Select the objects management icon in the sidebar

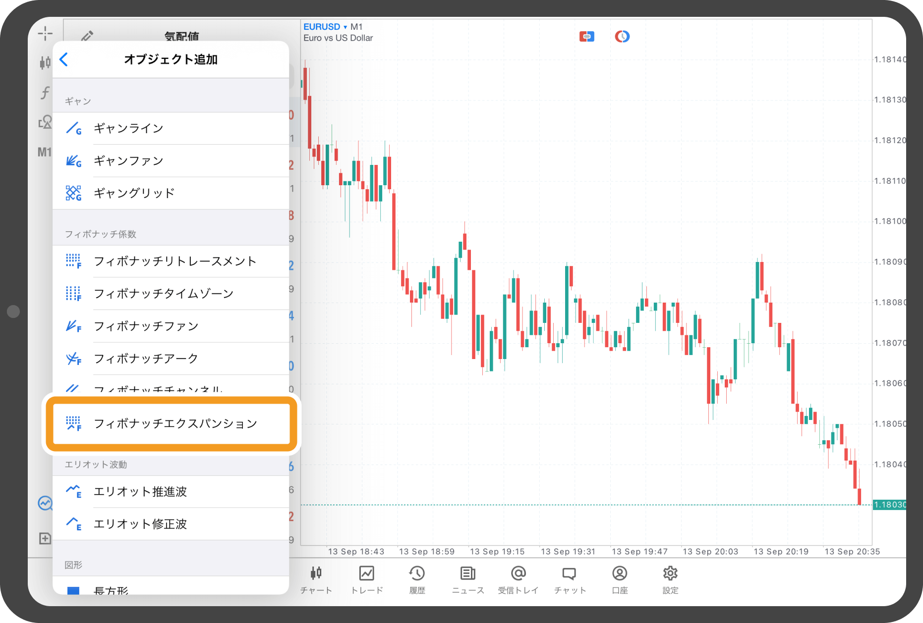[45, 122]
